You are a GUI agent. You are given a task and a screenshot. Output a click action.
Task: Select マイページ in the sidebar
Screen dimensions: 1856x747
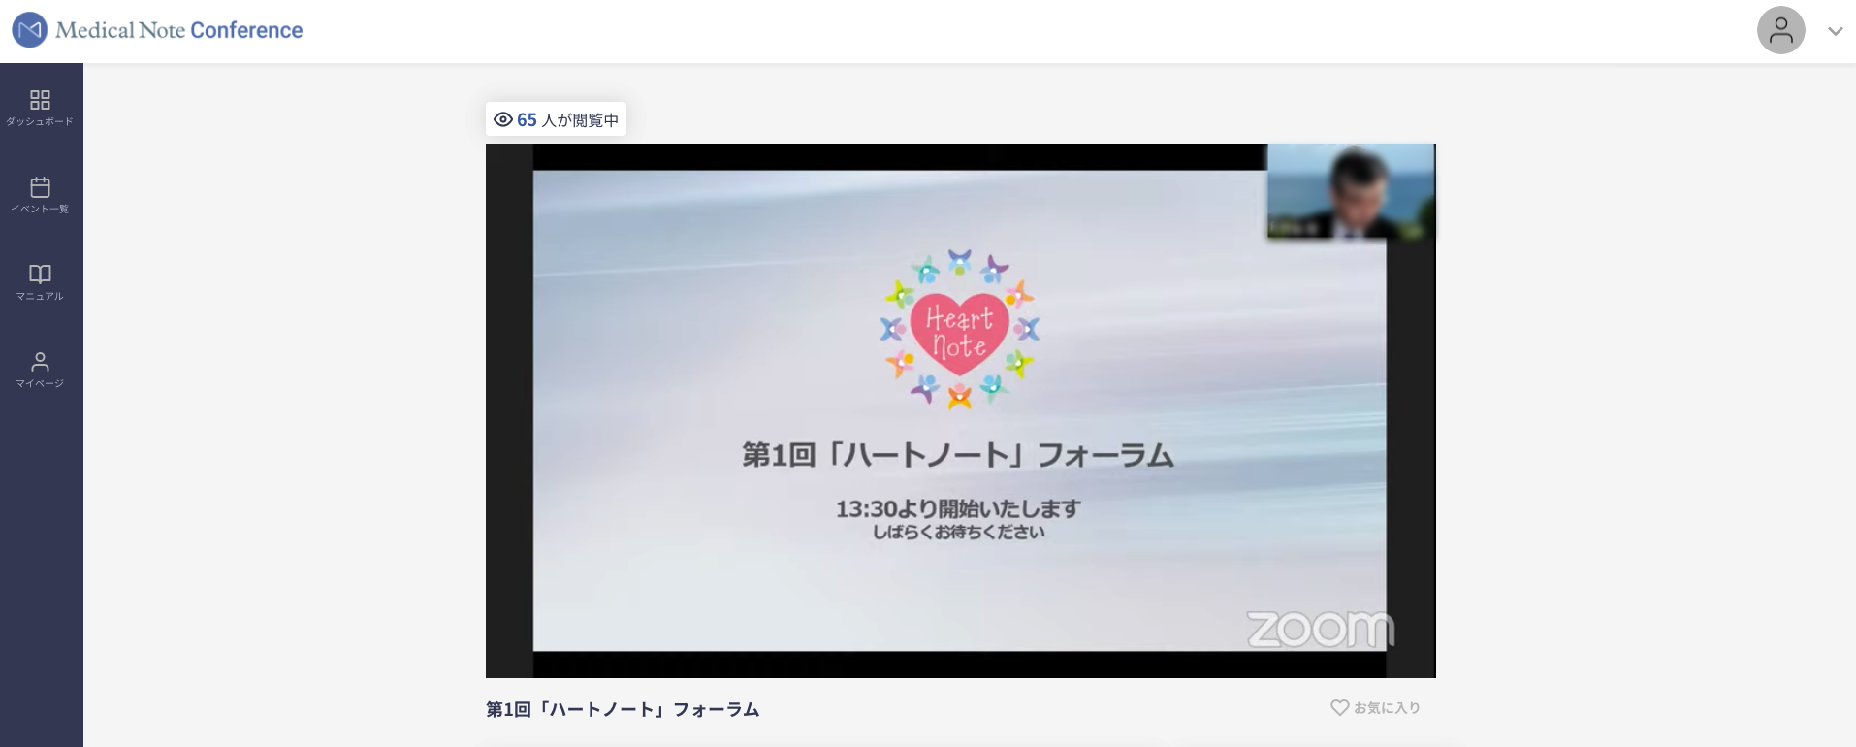point(40,370)
